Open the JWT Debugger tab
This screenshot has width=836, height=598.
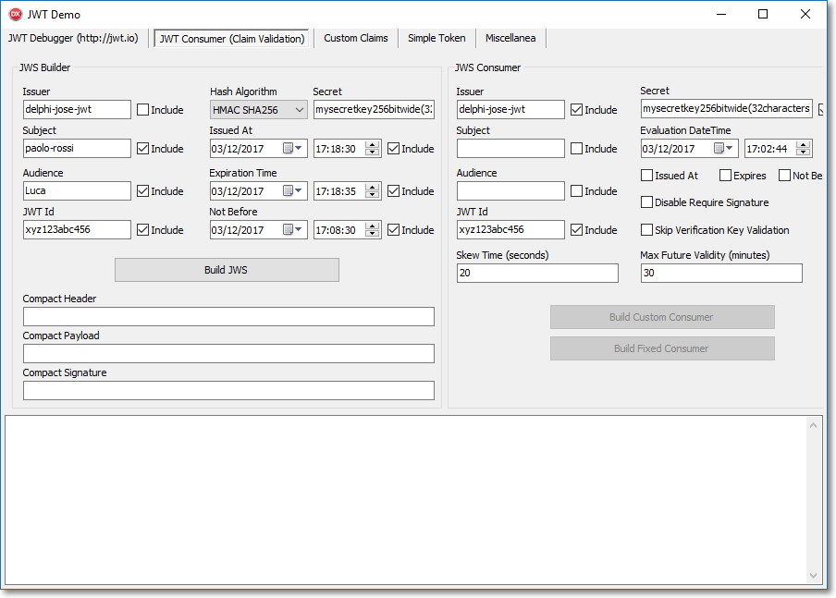point(74,39)
